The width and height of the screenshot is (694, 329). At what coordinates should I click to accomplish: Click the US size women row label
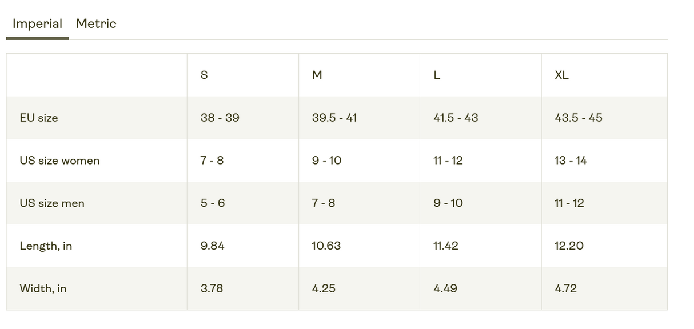tap(59, 161)
